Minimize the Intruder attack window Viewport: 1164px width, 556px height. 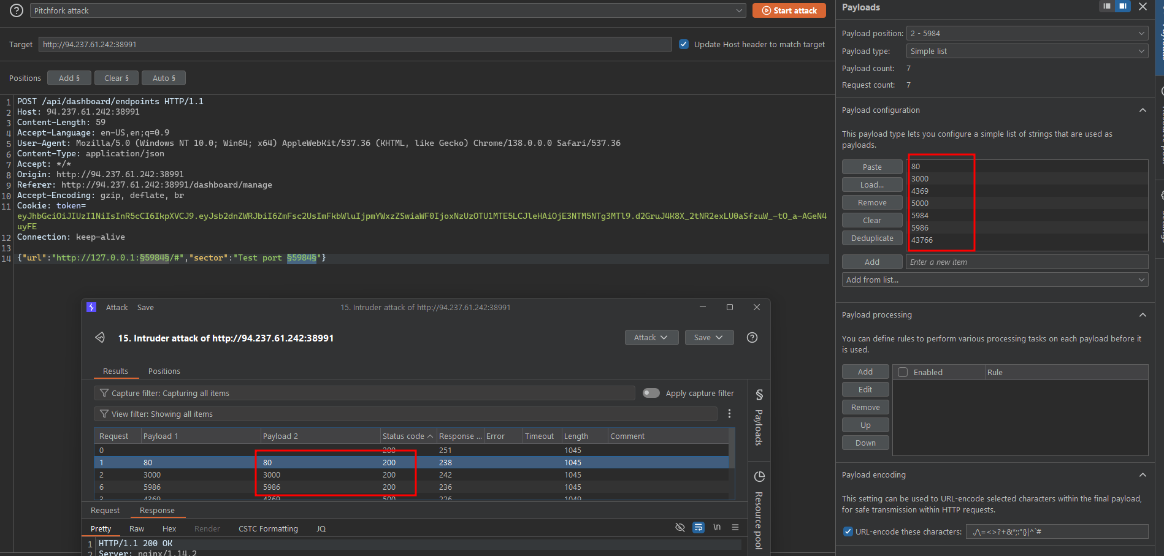pos(703,307)
